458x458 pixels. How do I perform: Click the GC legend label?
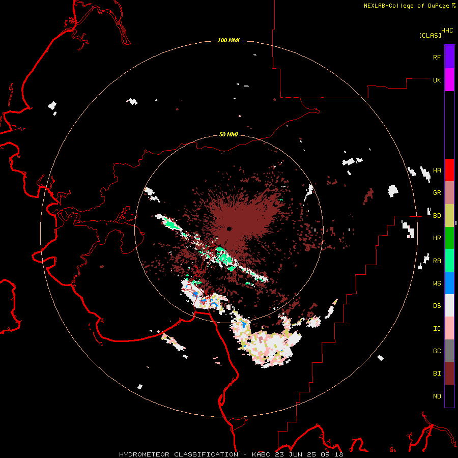[x=437, y=351]
